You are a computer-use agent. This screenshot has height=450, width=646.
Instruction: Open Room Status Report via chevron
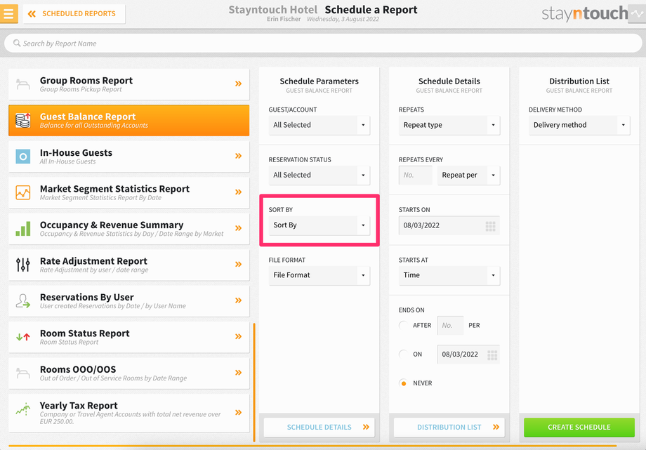238,337
